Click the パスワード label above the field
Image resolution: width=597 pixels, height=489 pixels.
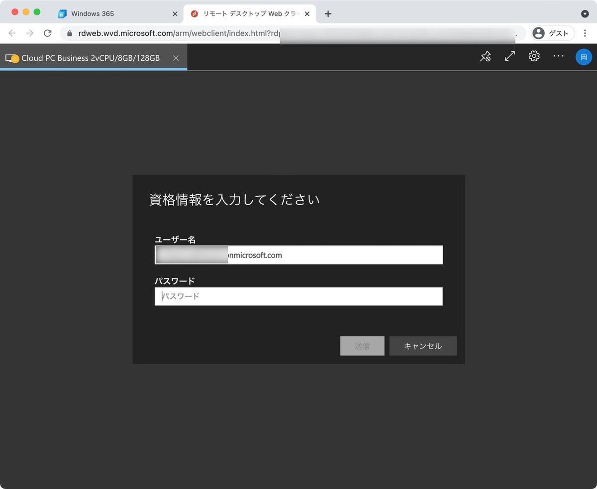175,281
